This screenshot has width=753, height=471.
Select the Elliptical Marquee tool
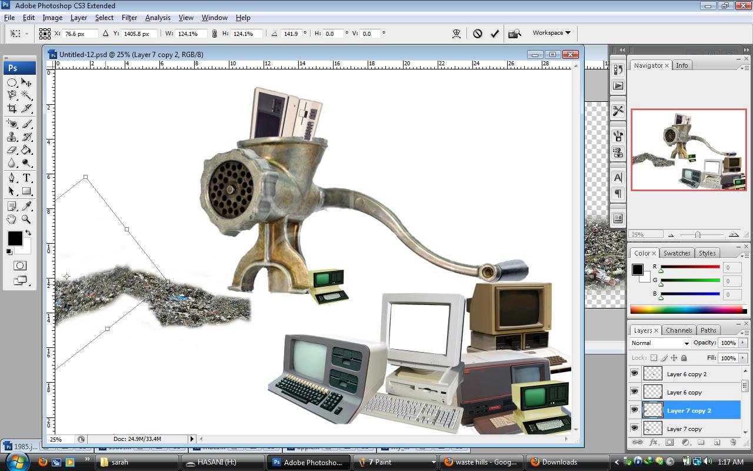click(12, 83)
